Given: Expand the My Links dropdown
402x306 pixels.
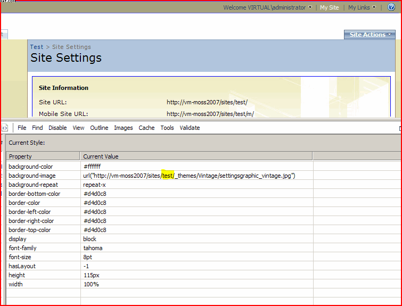Looking at the screenshot, I should pyautogui.click(x=362, y=7).
